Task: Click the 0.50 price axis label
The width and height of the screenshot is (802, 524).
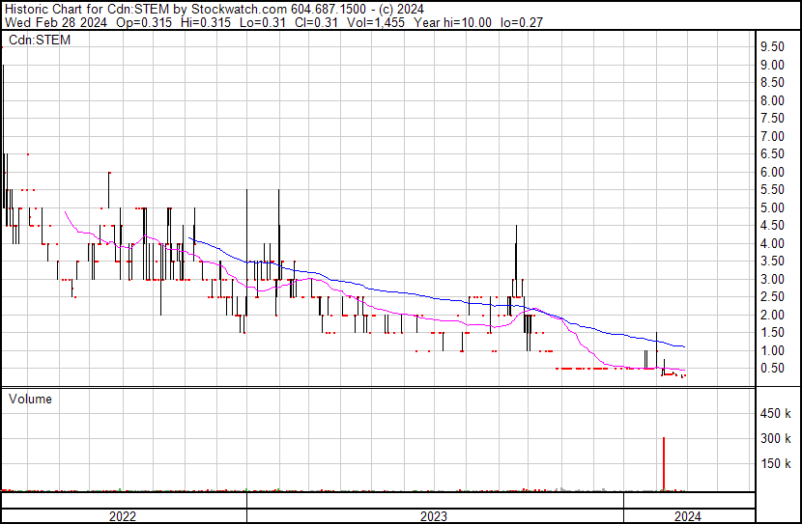Action: (771, 368)
